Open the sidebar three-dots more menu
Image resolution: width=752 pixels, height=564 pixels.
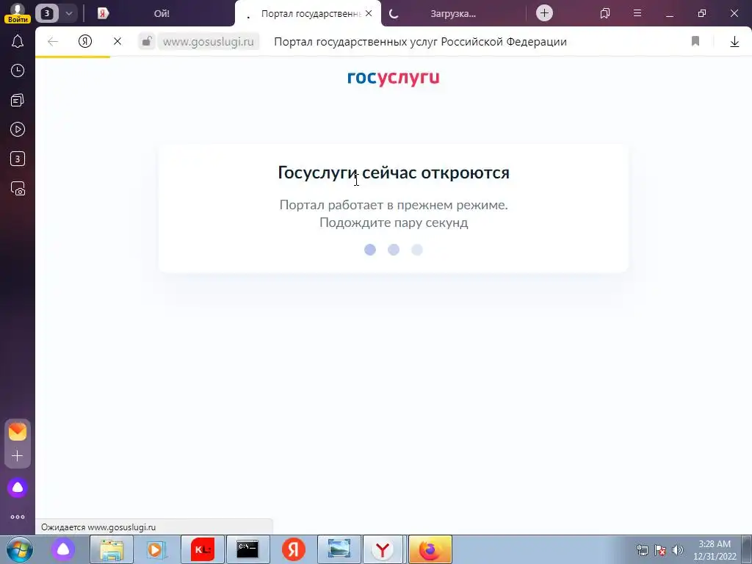click(18, 517)
